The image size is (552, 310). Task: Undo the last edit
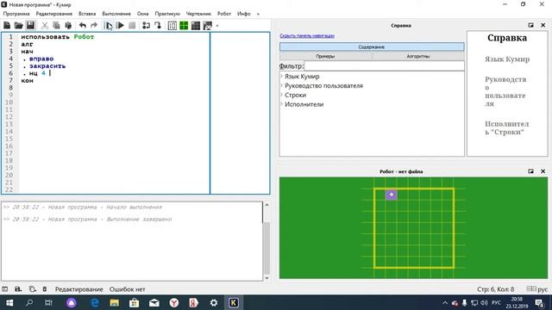pos(83,25)
